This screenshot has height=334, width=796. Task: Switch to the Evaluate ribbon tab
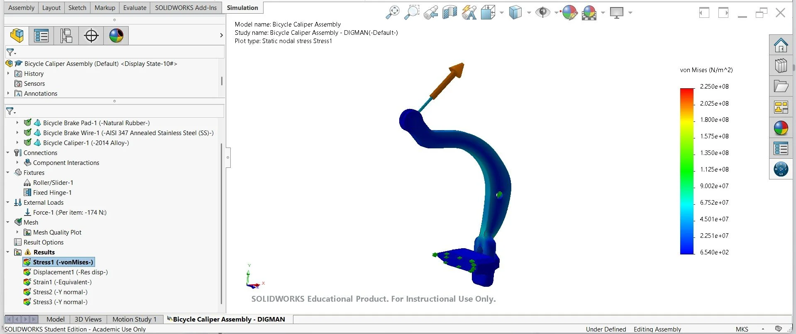click(135, 7)
